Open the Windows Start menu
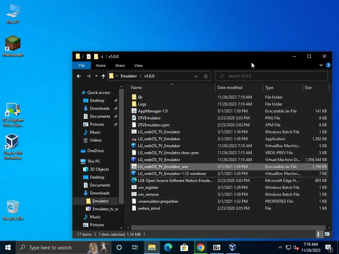Image resolution: width=339 pixels, height=254 pixels. 8,247
